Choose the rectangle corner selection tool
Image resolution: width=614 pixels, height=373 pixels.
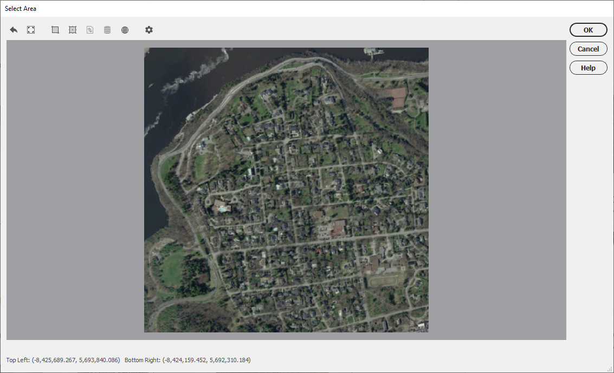55,30
